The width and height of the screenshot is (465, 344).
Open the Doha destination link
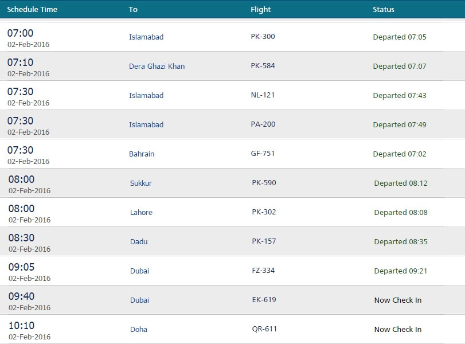[x=139, y=329]
